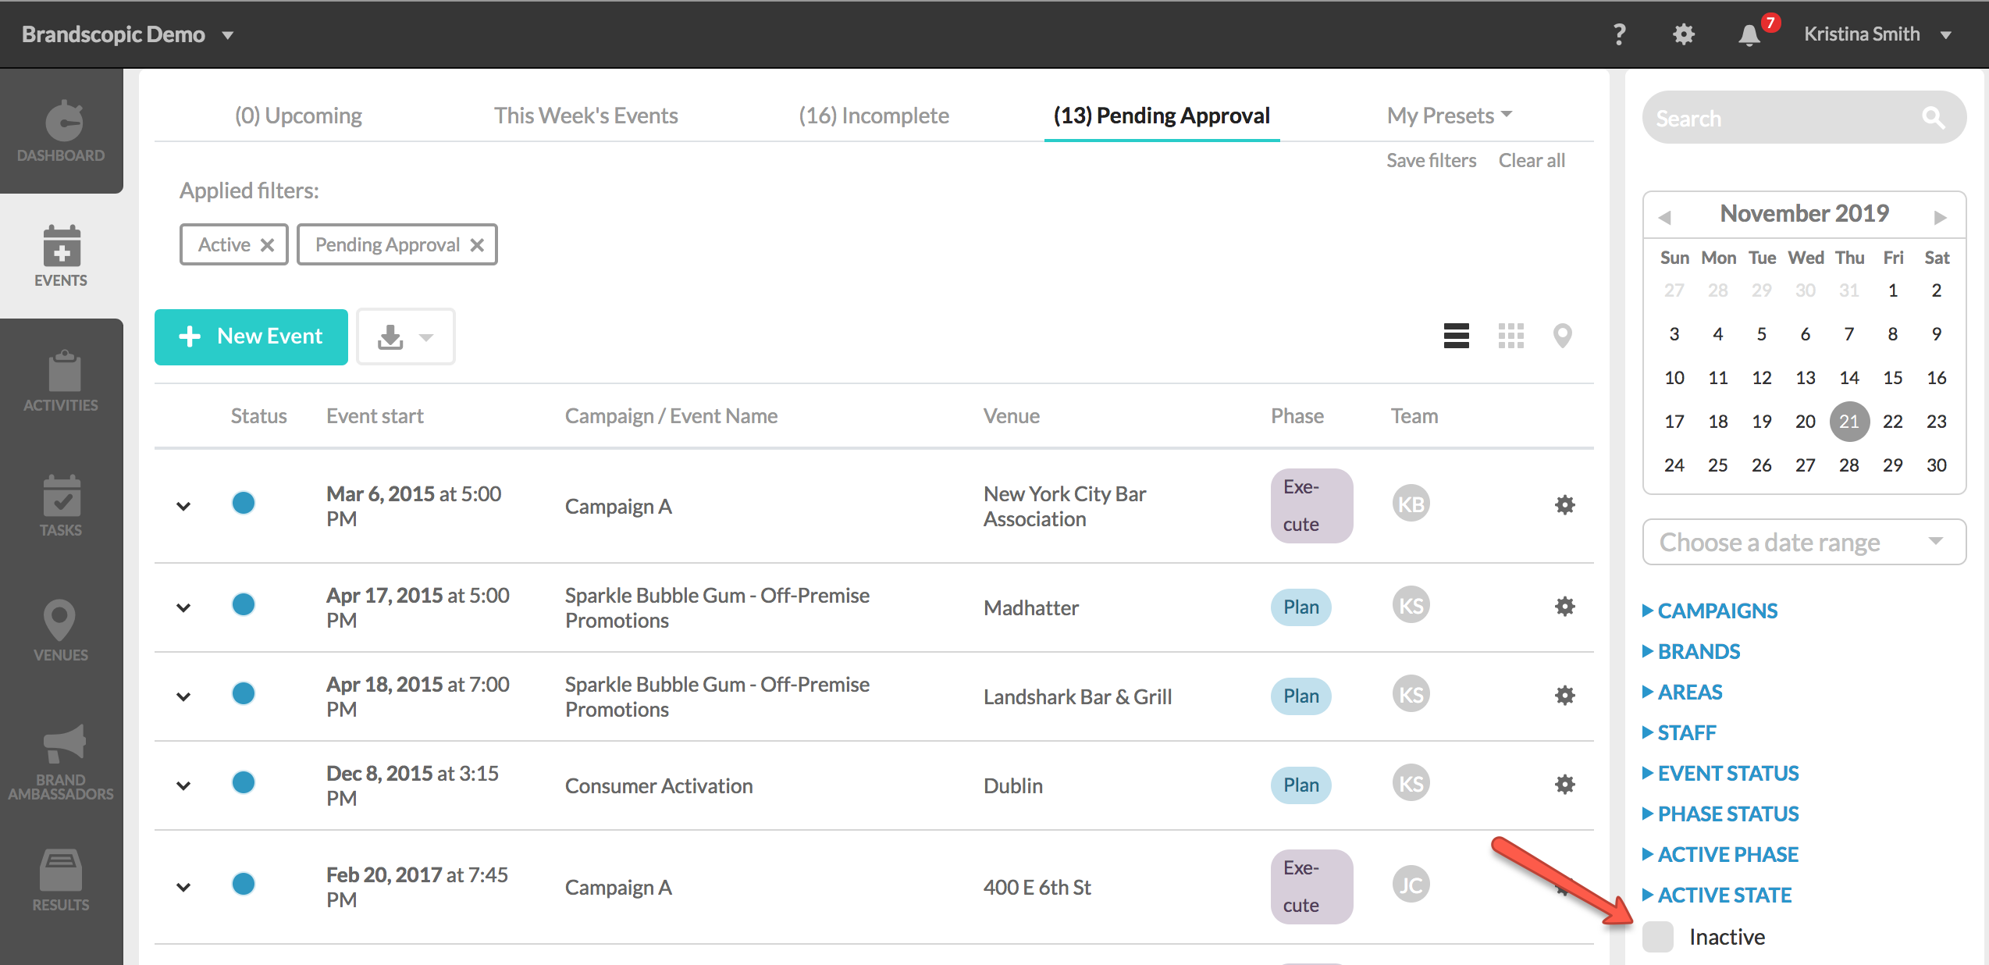The image size is (1989, 965).
Task: Switch to map view pin icon
Action: [1562, 336]
